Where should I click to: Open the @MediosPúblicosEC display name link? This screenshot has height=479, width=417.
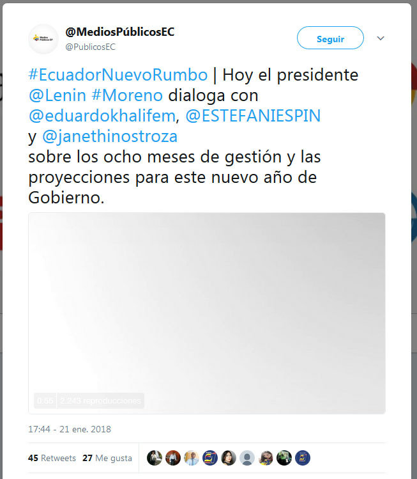click(x=119, y=32)
